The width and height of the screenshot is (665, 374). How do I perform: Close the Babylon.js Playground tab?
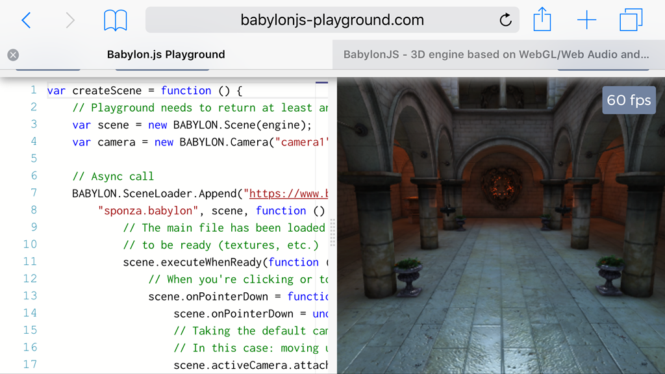coord(13,55)
